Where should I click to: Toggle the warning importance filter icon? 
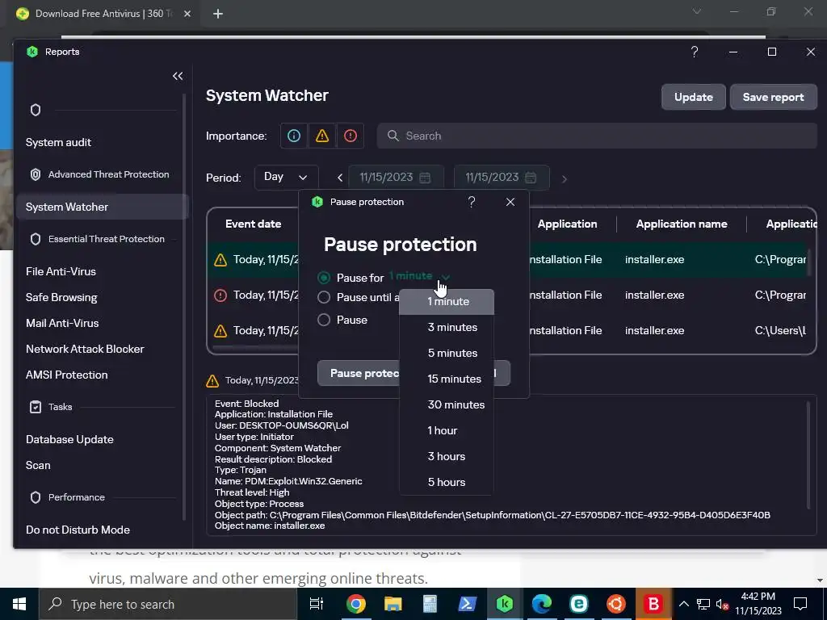pyautogui.click(x=322, y=136)
